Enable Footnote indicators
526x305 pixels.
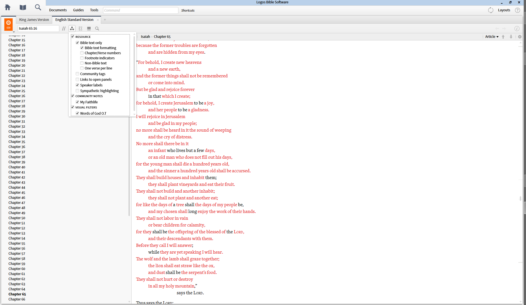tap(82, 58)
